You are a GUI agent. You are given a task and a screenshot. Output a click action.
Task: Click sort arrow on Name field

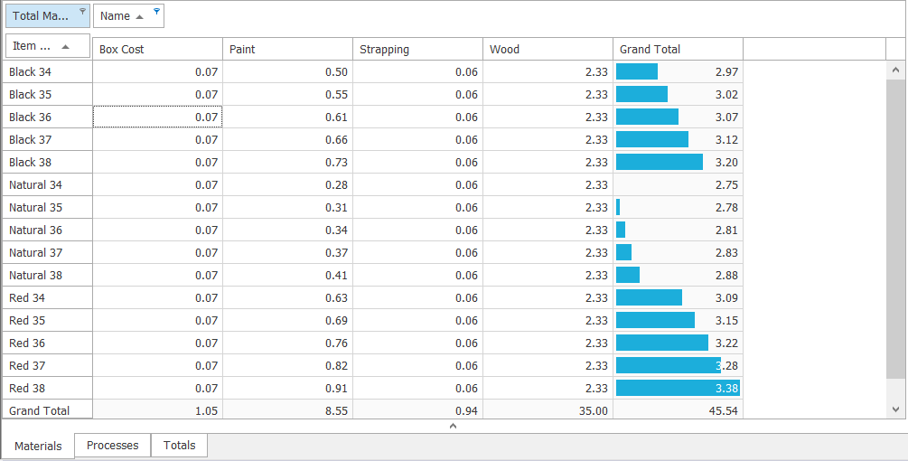[139, 17]
